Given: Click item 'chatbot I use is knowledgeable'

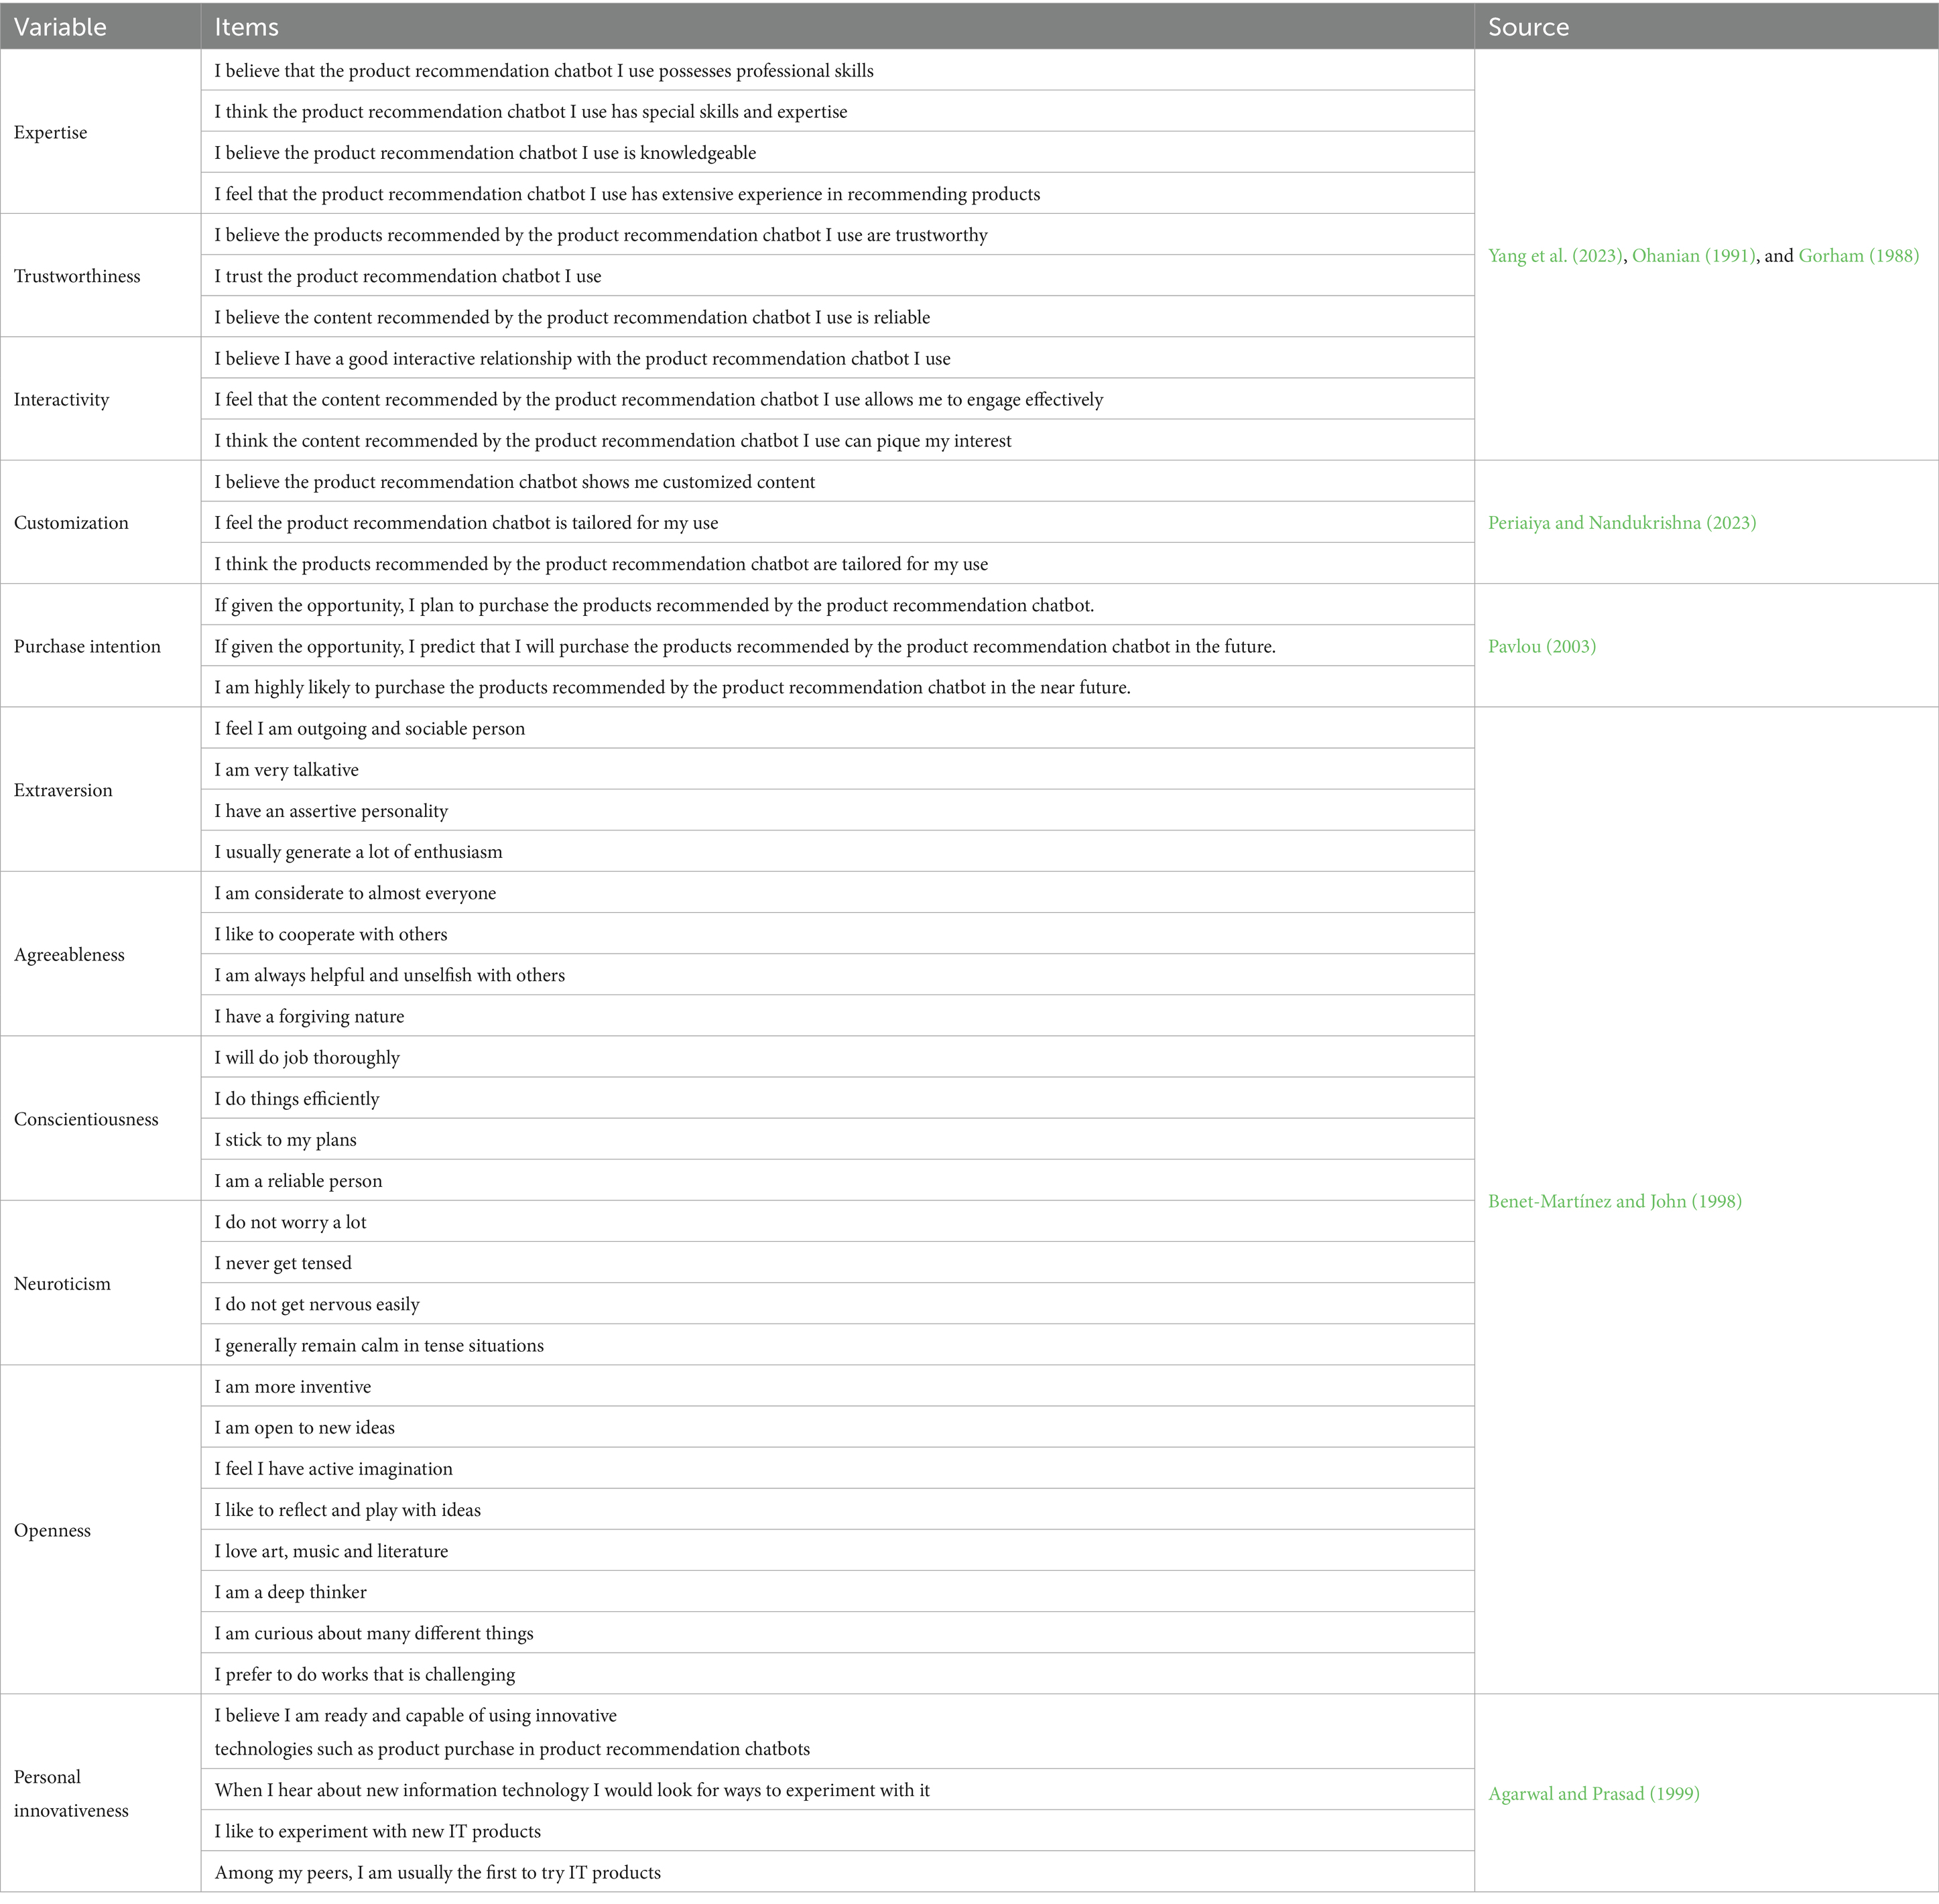Looking at the screenshot, I should 838,152.
